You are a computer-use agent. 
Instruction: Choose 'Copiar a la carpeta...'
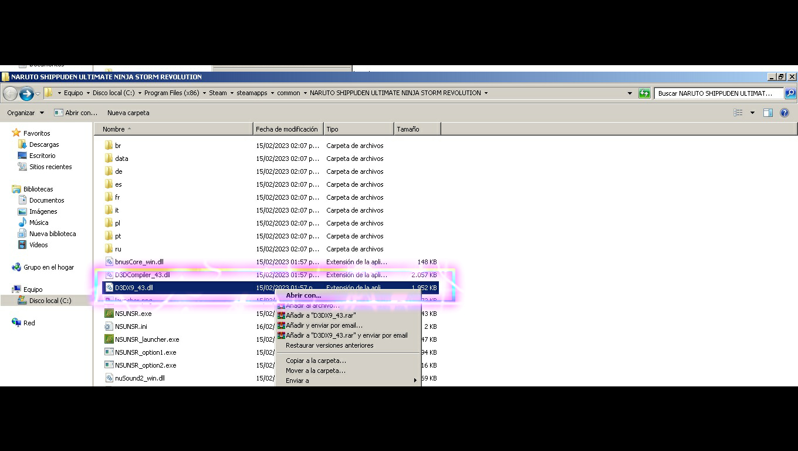click(x=349, y=361)
